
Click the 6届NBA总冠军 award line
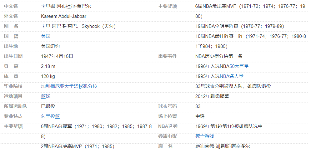coord(96,126)
